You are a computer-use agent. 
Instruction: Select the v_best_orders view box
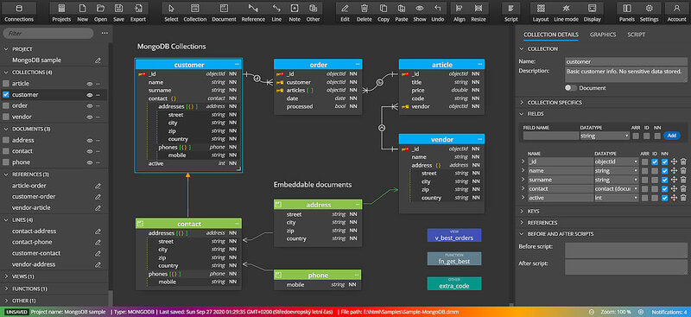[x=454, y=235]
